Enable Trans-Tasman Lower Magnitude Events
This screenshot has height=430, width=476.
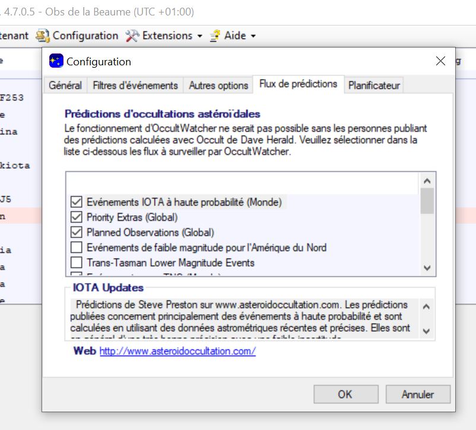(x=76, y=263)
